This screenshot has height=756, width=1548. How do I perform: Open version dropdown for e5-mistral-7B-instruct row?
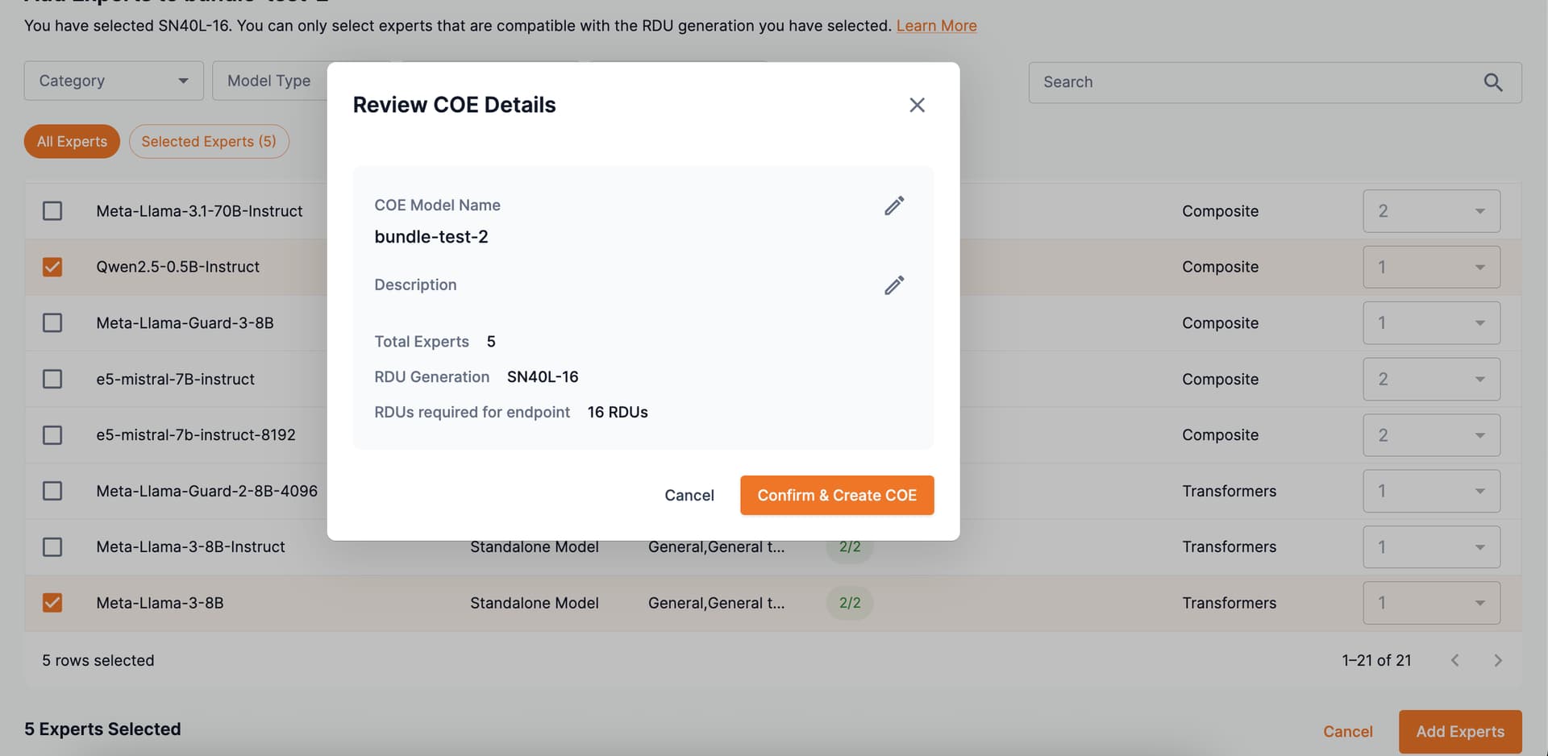pyautogui.click(x=1431, y=379)
